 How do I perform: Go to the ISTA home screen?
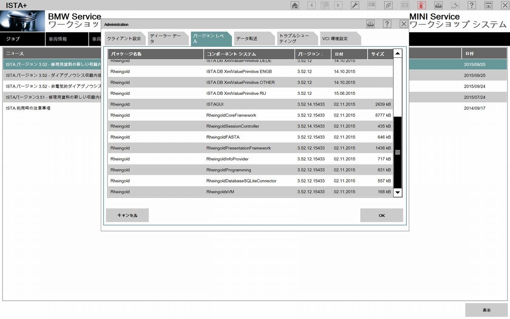pyautogui.click(x=295, y=5)
